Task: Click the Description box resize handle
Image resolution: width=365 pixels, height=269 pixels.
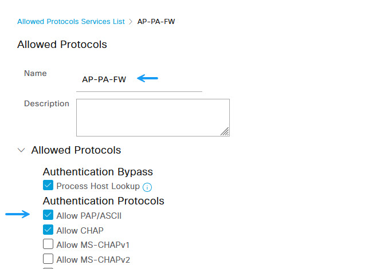Action: point(225,131)
